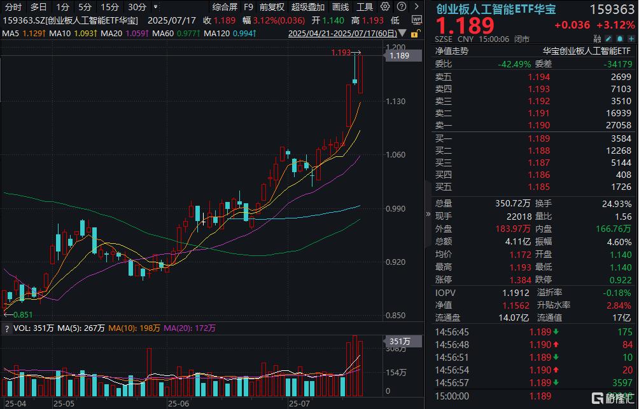This screenshot has width=639, height=409.
Task: Click the MA10 1.093 indicator label
Action: coord(73,33)
